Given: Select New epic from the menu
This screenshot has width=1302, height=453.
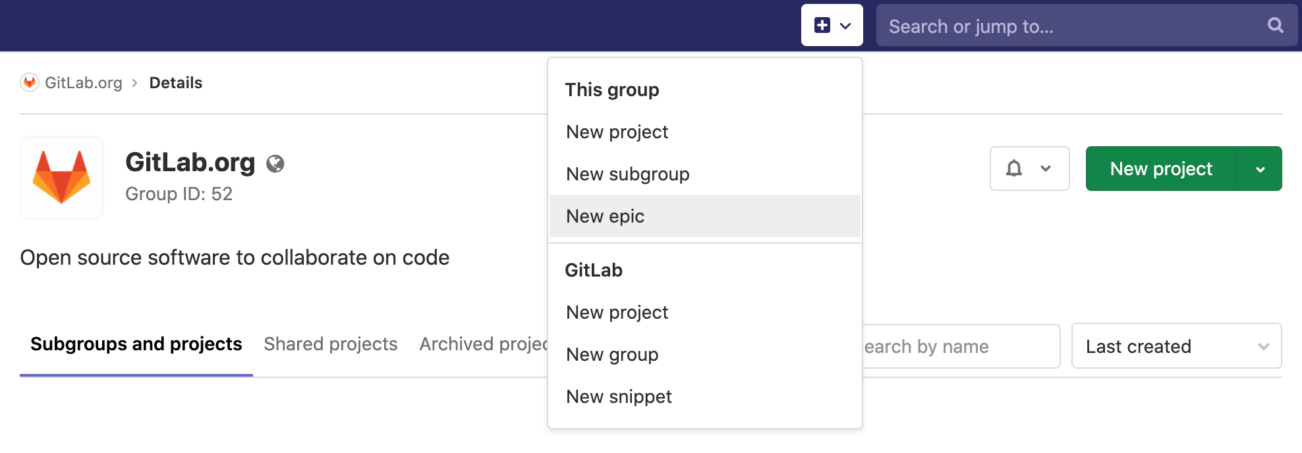Looking at the screenshot, I should pyautogui.click(x=605, y=216).
